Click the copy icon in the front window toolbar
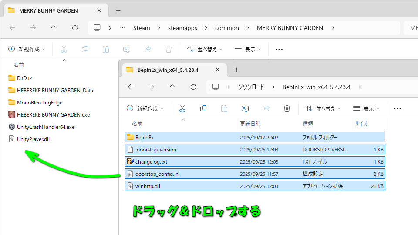418x235 pixels. [203, 108]
